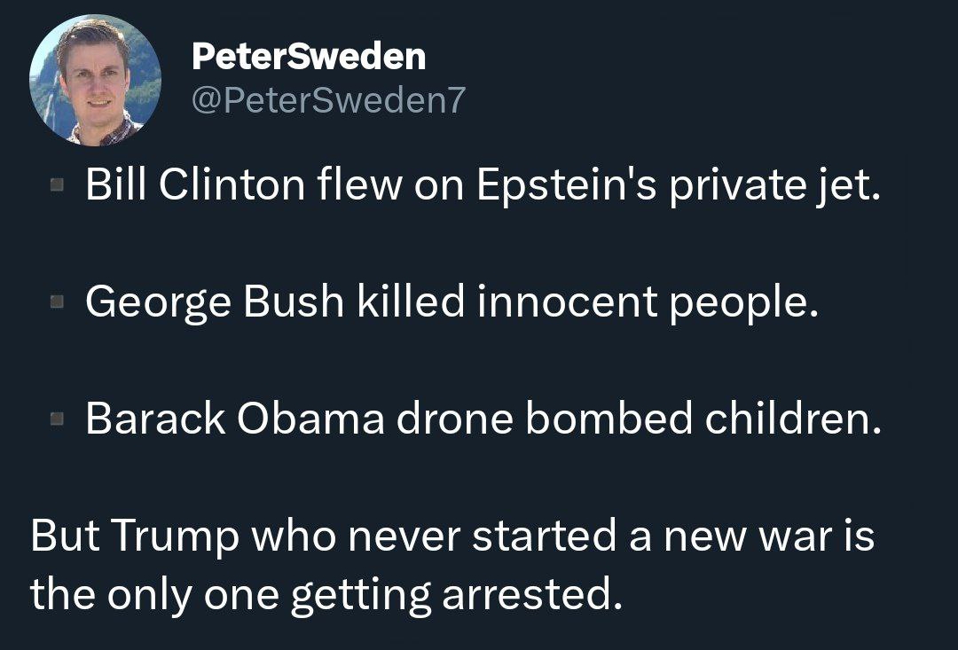Screen dimensions: 958x650
Task: Click the name "Barack Obama" in tweet
Action: (234, 419)
